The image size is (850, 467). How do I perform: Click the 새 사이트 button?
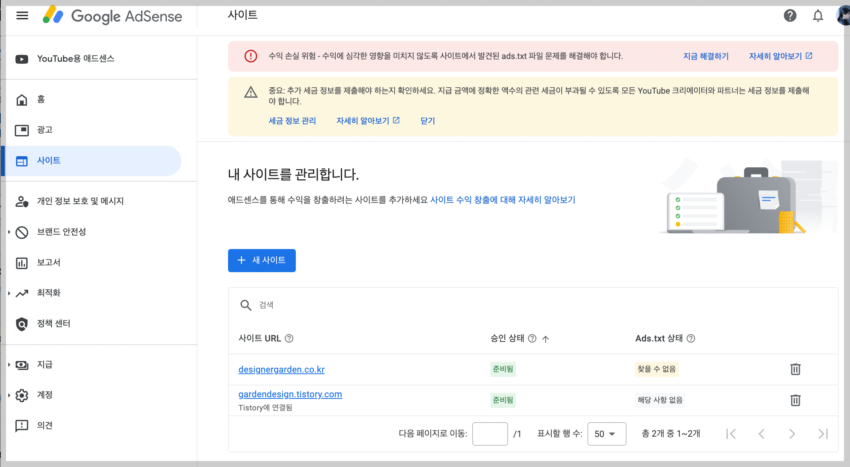262,261
